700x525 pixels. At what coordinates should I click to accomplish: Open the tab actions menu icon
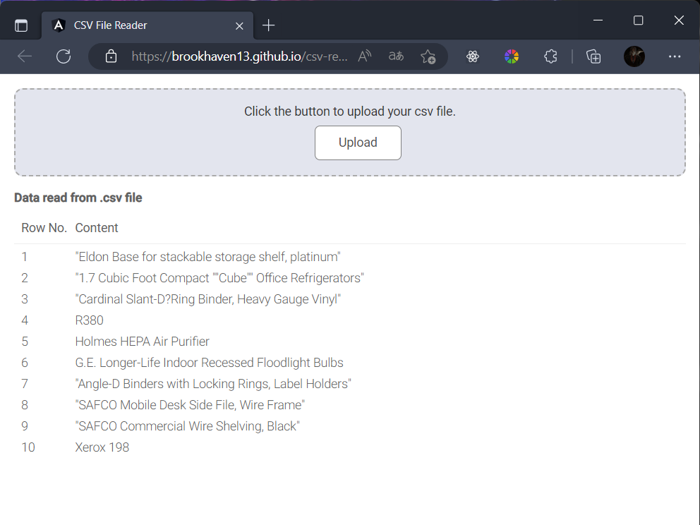[x=21, y=25]
